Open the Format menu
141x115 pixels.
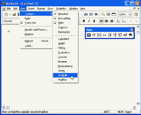coord(41,9)
